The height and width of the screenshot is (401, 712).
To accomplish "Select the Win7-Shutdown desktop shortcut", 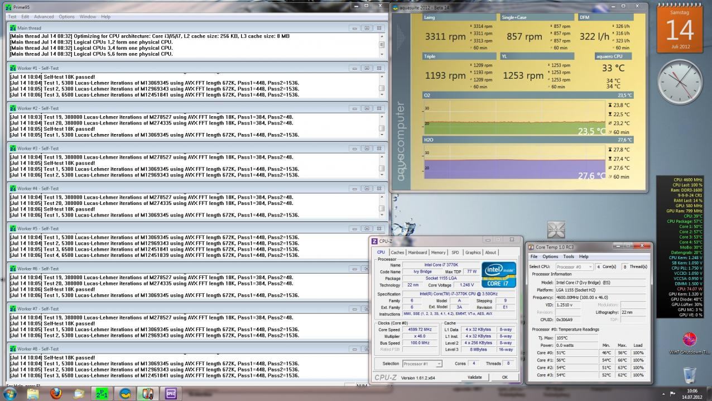I will coord(690,343).
